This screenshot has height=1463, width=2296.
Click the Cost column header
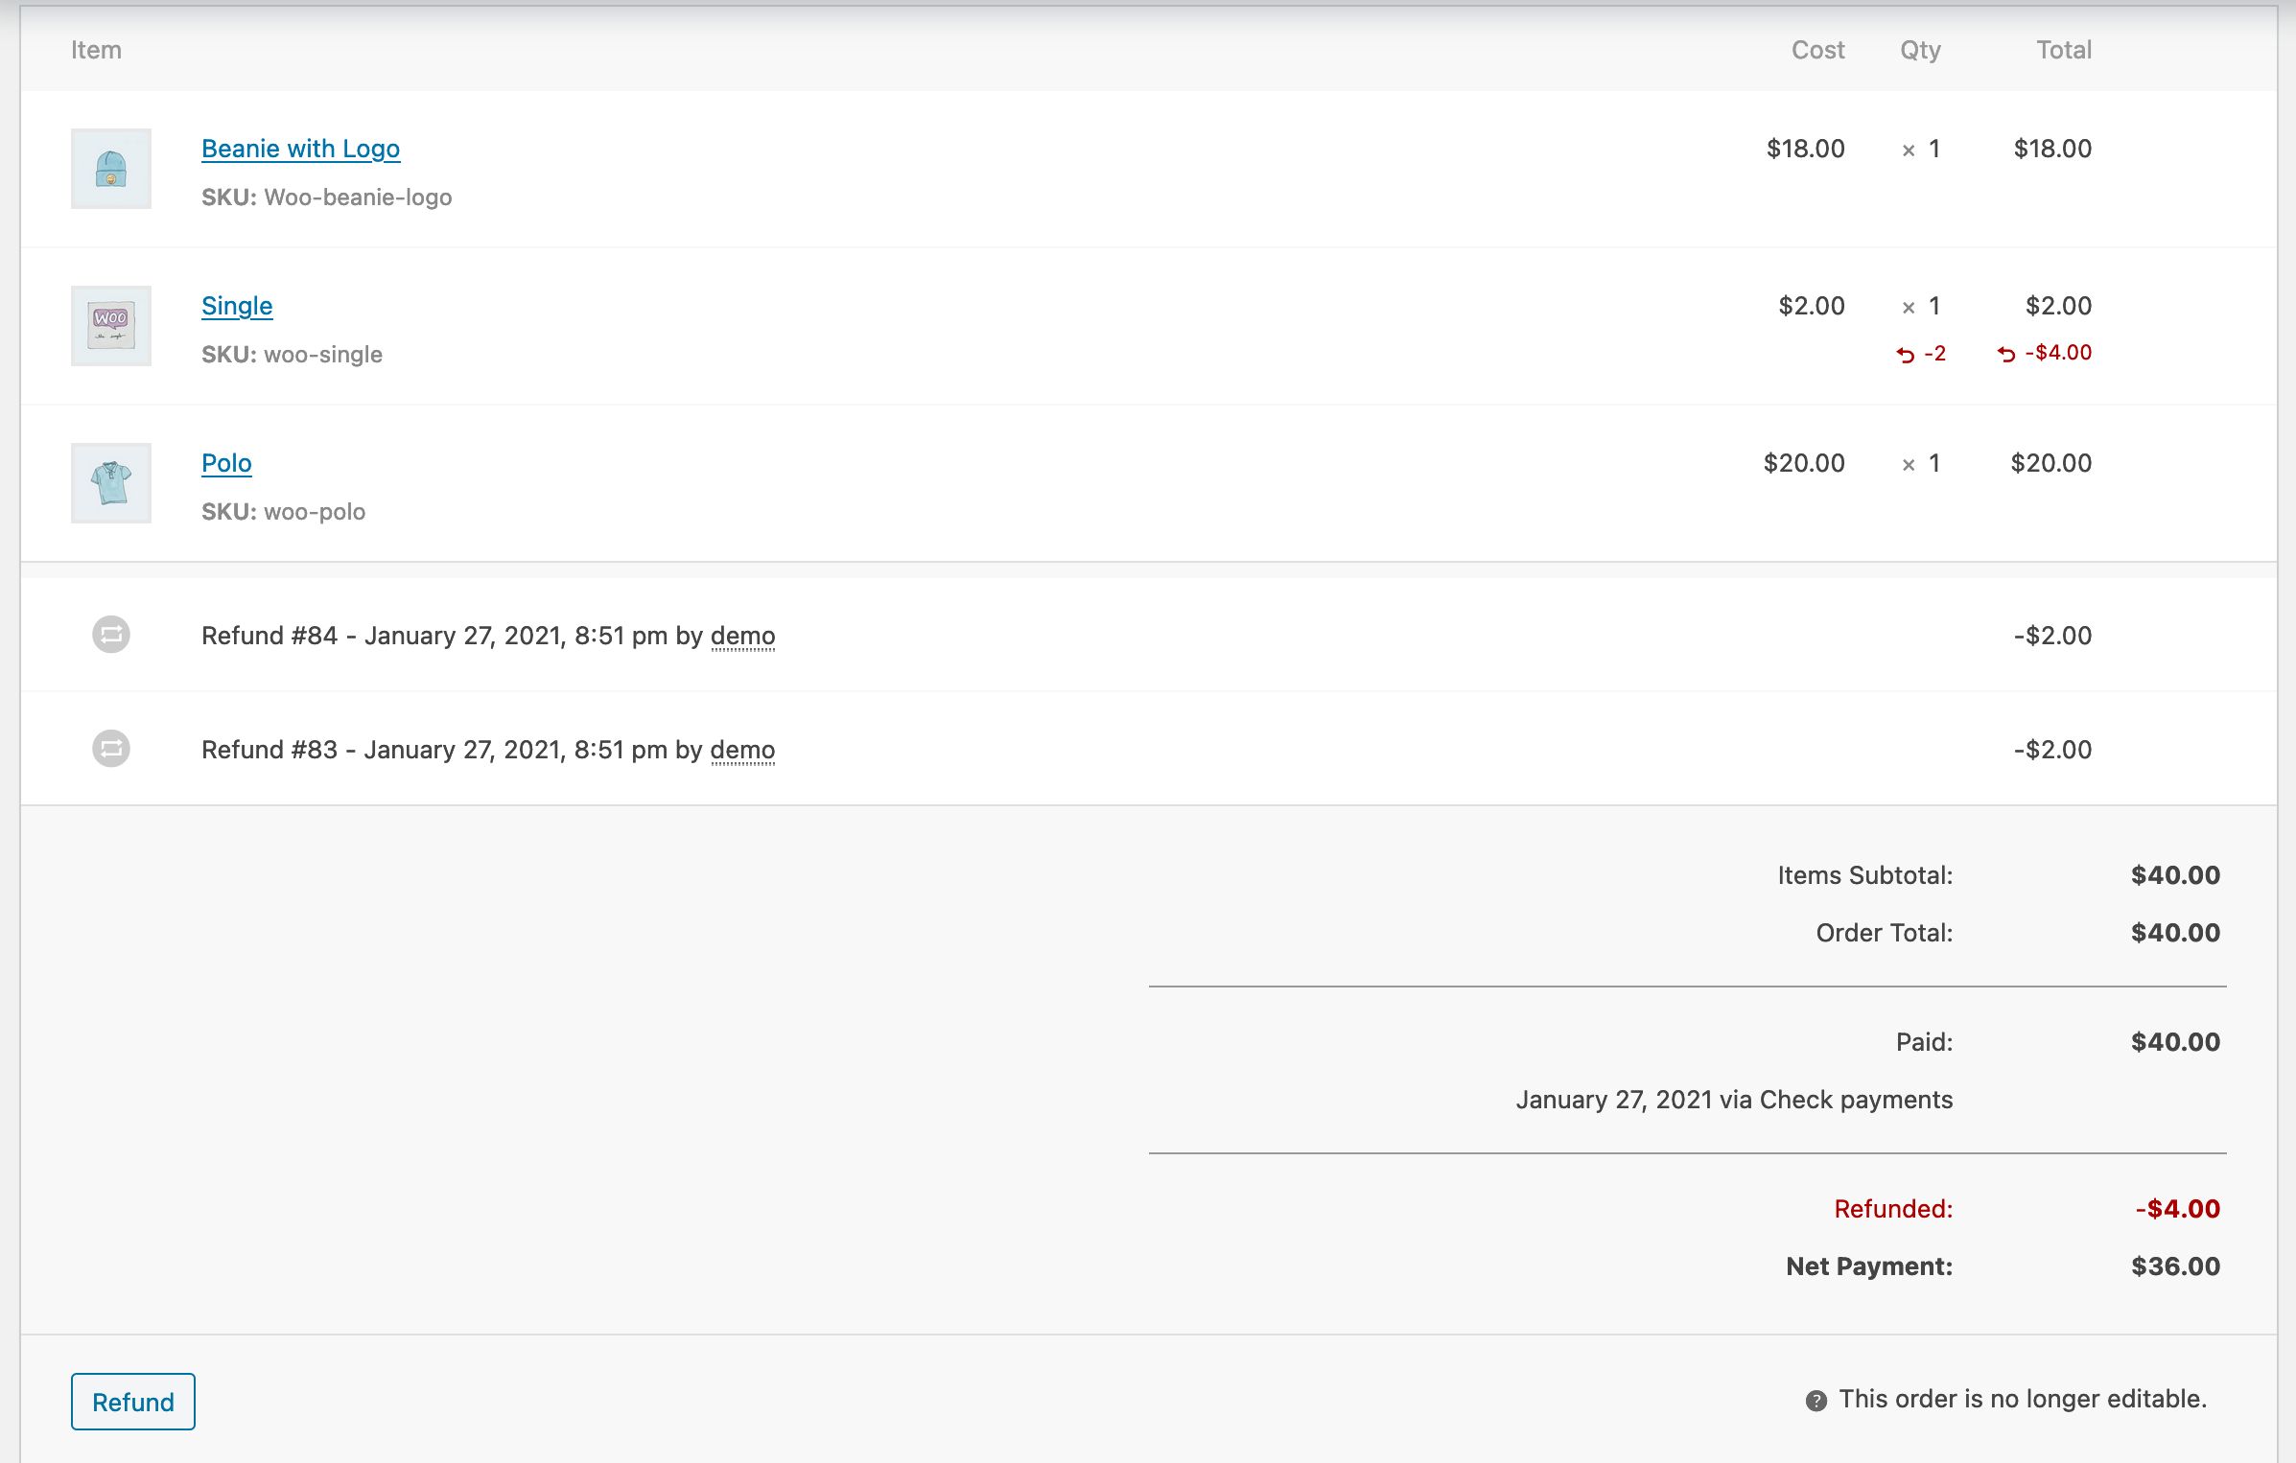click(x=1816, y=50)
